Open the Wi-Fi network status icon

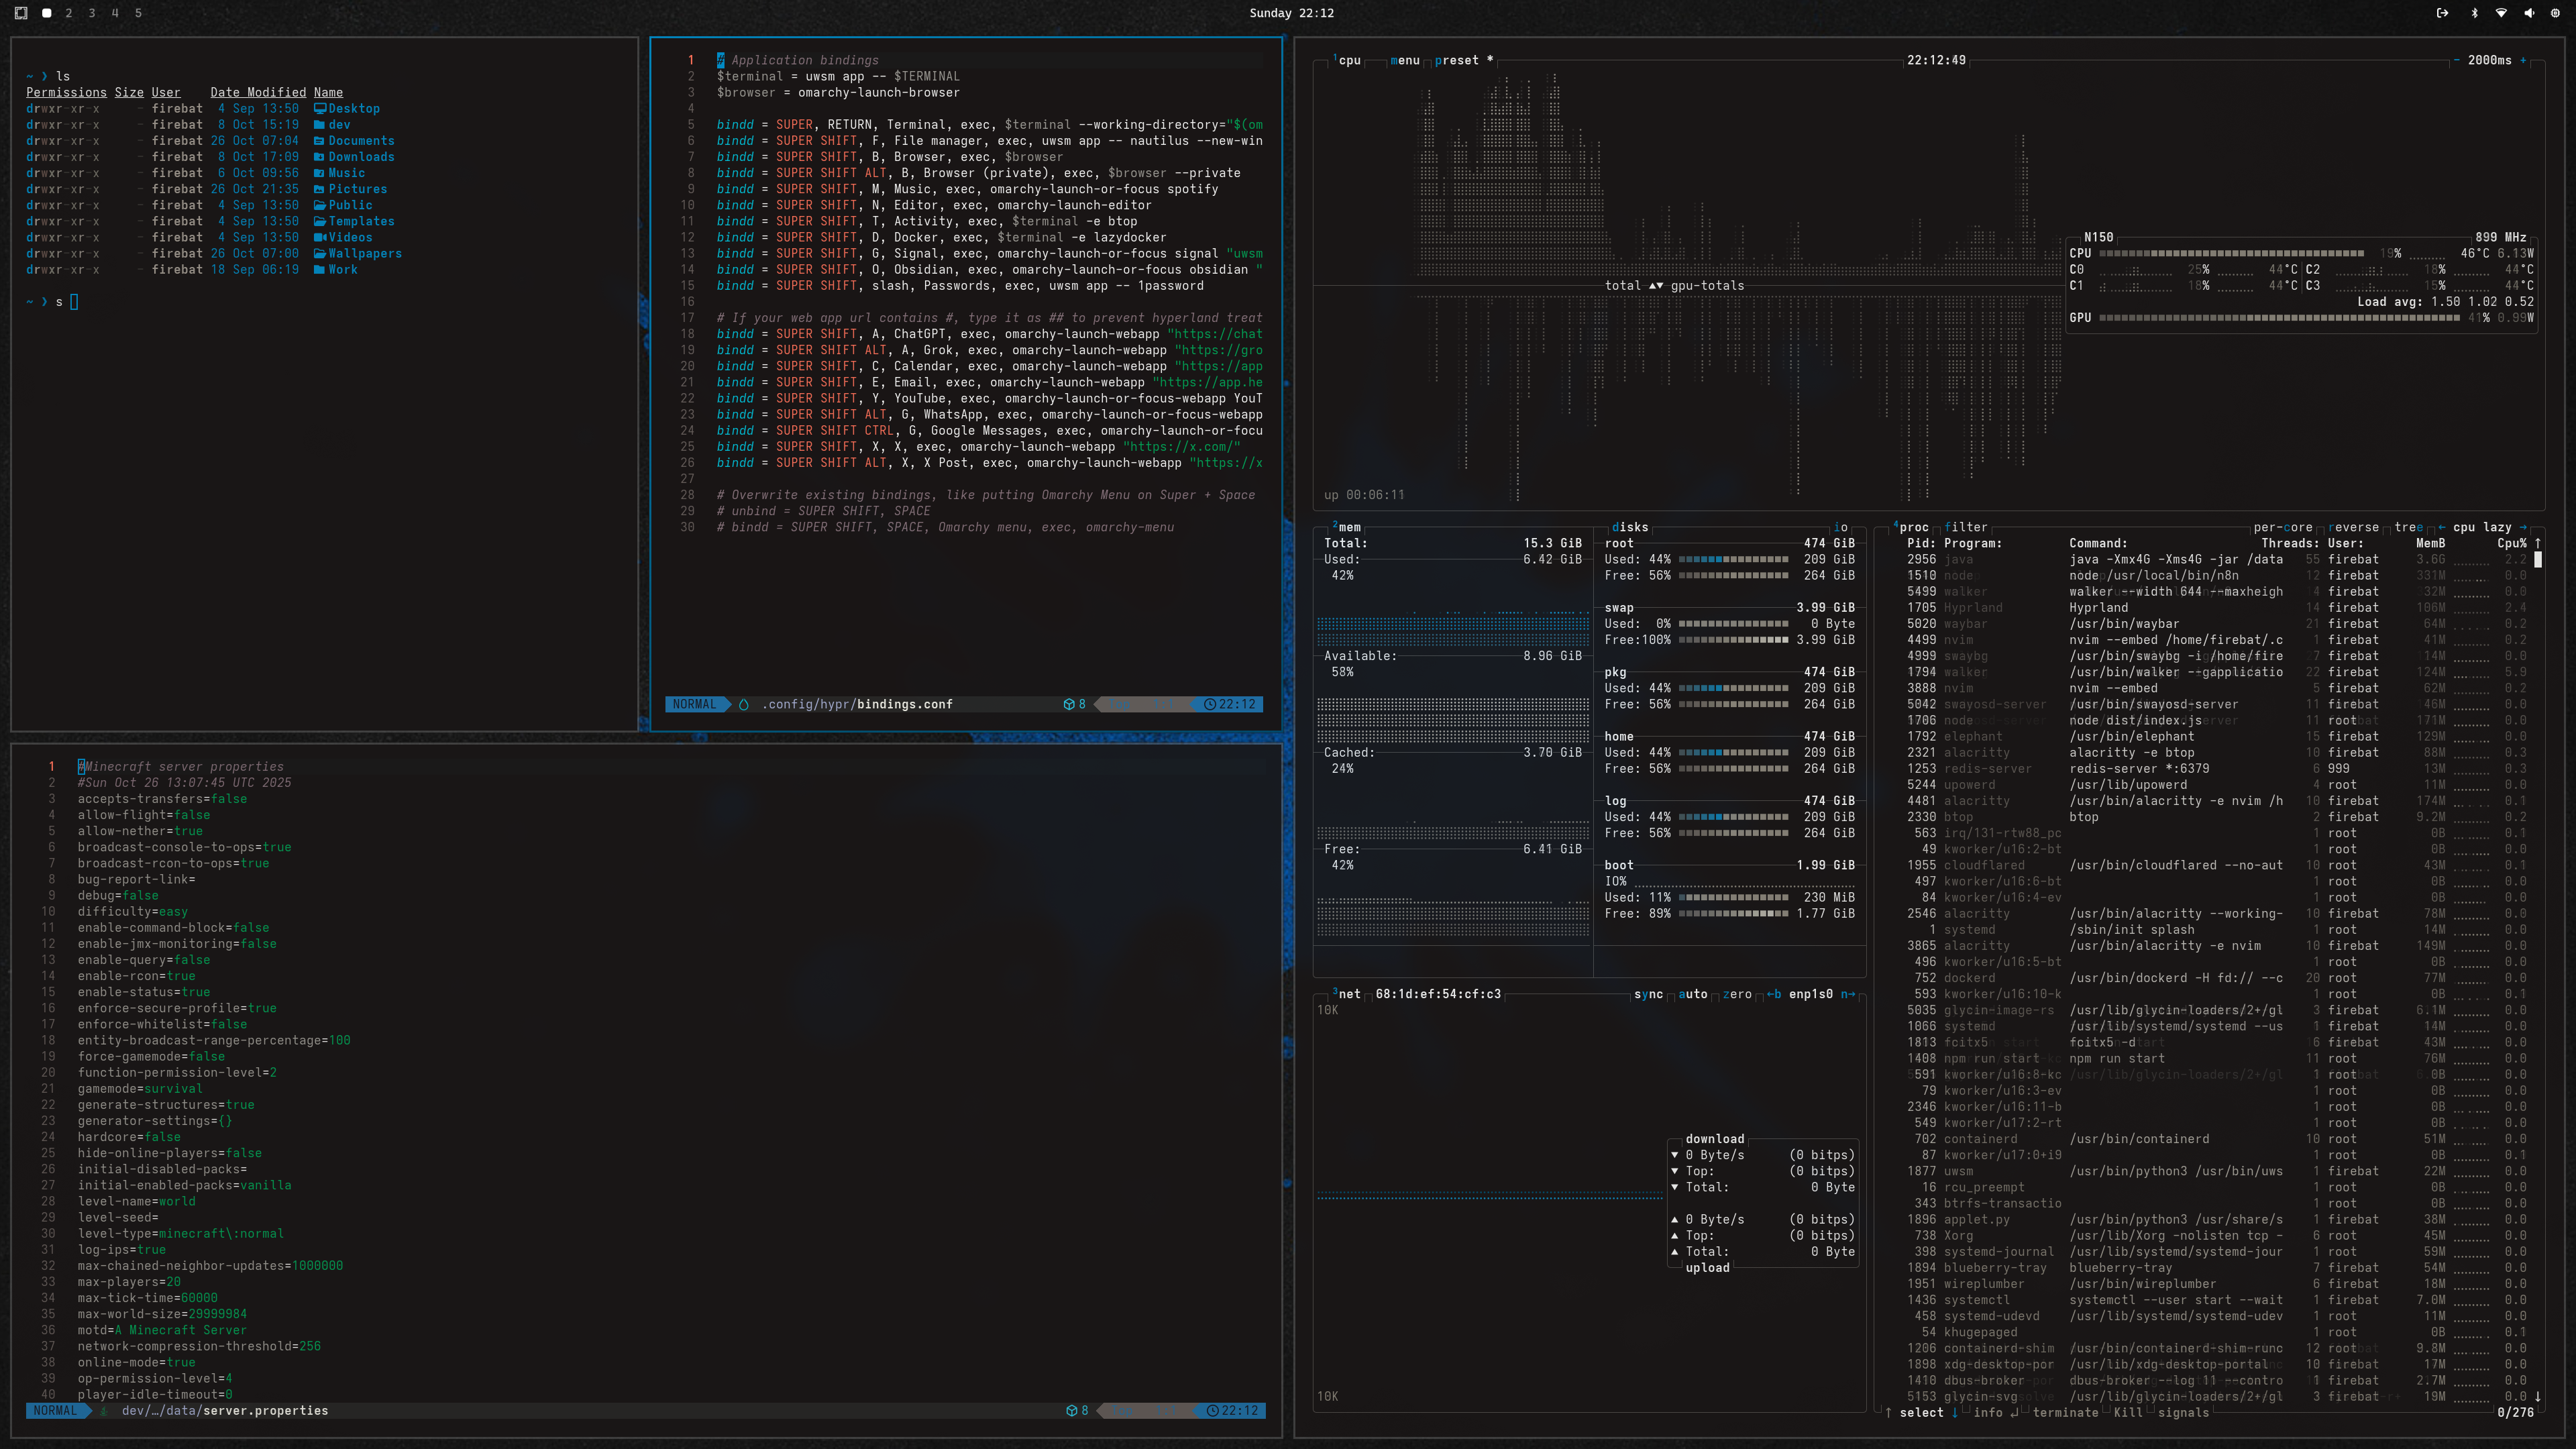pyautogui.click(x=2501, y=13)
